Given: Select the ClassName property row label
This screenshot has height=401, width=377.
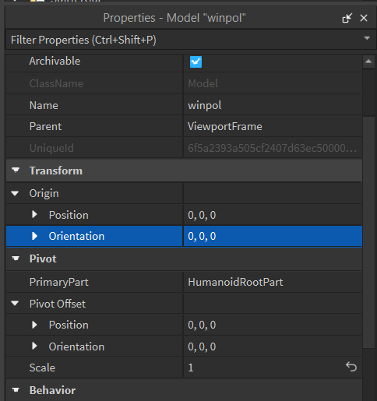Looking at the screenshot, I should tap(56, 83).
